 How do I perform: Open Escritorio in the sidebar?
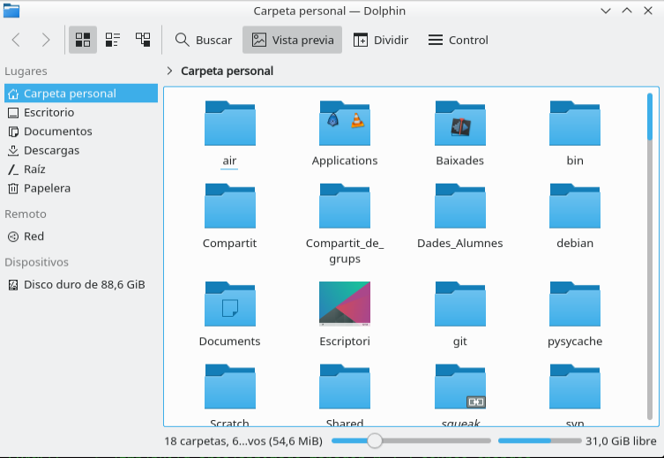(81, 112)
